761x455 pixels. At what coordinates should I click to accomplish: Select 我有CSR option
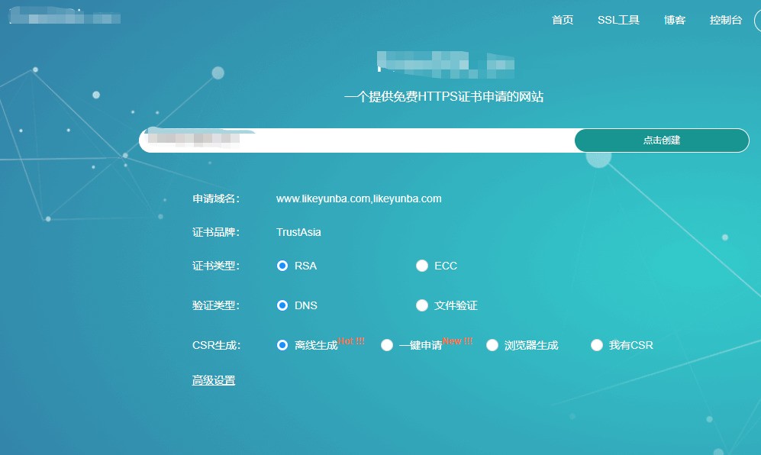596,345
